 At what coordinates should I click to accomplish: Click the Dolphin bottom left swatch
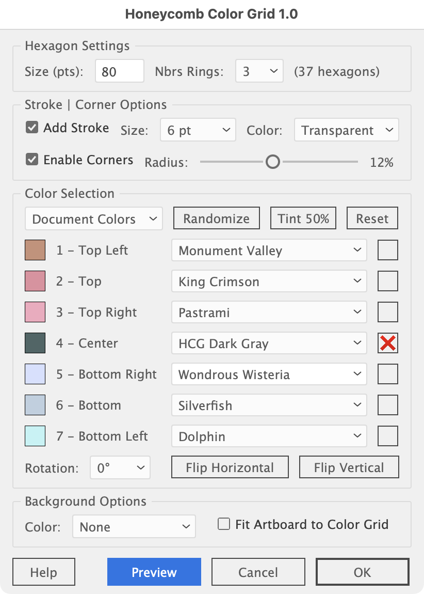coord(35,436)
